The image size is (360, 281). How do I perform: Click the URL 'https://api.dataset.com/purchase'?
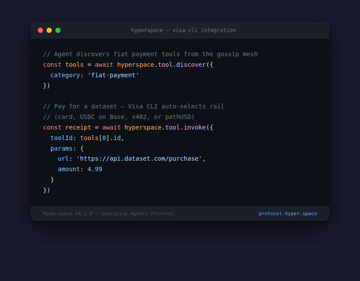139,159
